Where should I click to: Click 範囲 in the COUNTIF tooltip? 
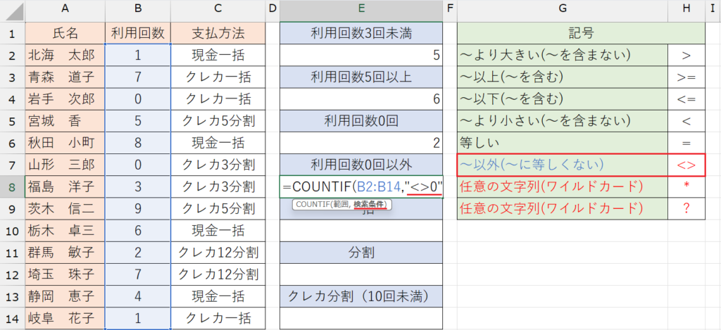point(341,205)
